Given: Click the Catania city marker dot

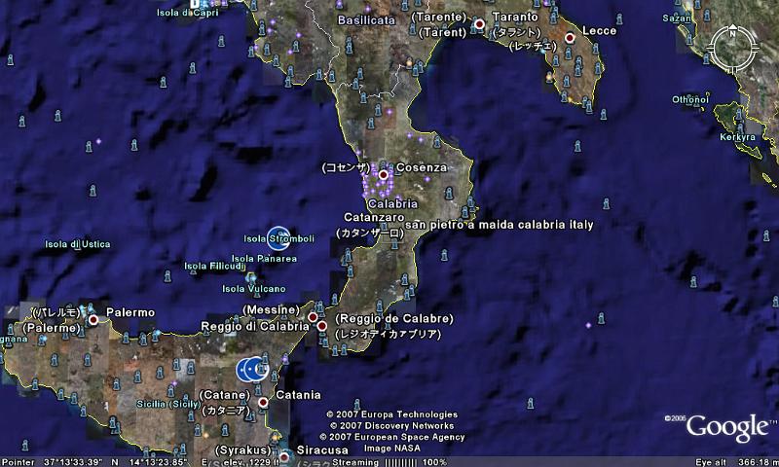Looking at the screenshot, I should [x=263, y=403].
